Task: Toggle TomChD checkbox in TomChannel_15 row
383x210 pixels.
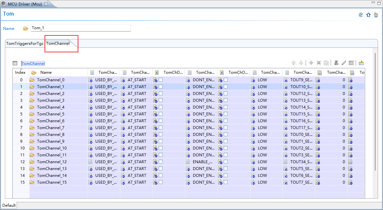Action: [x=161, y=182]
